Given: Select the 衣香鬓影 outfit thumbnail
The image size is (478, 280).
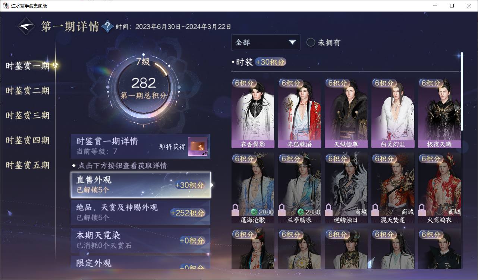Looking at the screenshot, I should pos(253,113).
